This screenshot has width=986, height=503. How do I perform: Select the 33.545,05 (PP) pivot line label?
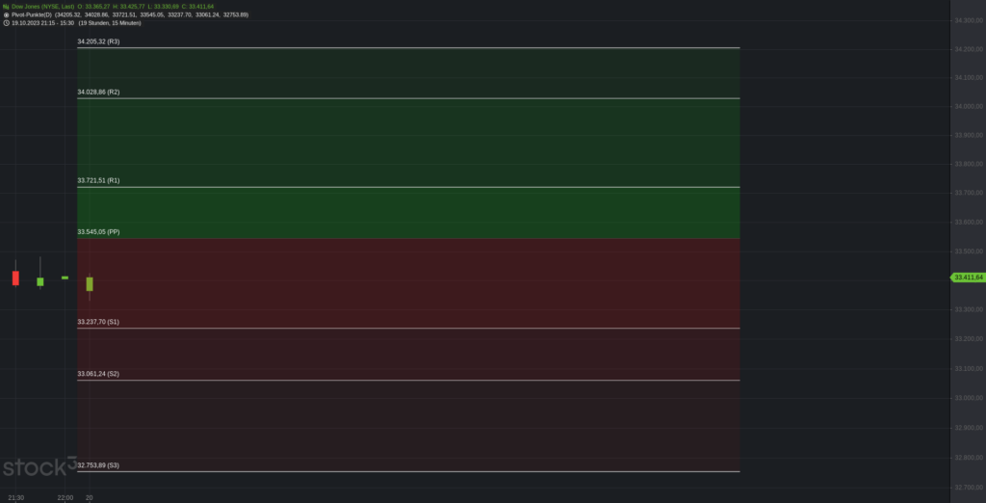point(98,232)
